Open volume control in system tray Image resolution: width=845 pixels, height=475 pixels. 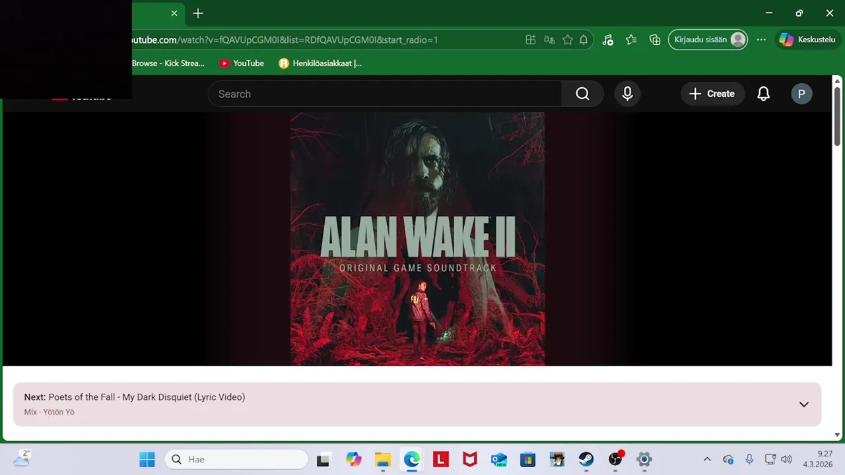pyautogui.click(x=786, y=459)
